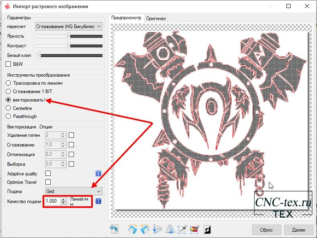Image resolution: width=317 pixels, height=238 pixels.
Task: Select the векторизовать! radio button
Action: point(8,100)
